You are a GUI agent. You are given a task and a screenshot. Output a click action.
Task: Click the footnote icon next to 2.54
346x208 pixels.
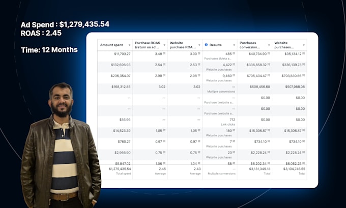coord(164,65)
